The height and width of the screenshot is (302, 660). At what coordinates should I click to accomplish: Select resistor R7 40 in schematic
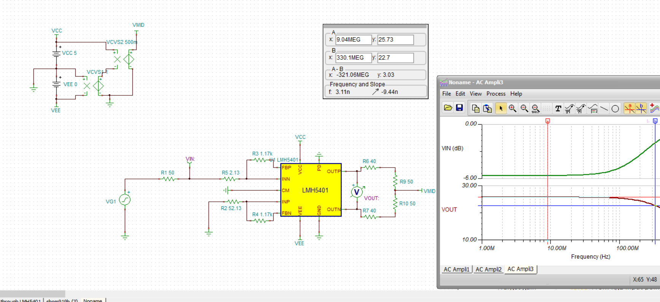point(370,217)
